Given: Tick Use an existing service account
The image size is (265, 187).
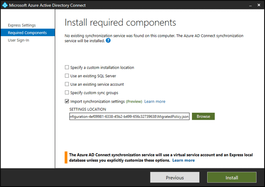Looking at the screenshot, I should click(x=67, y=84).
